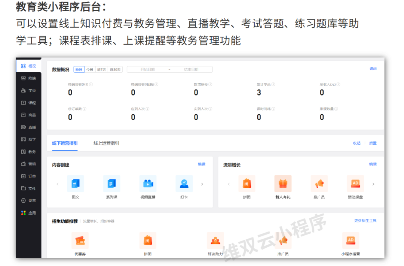This screenshot has height=266, width=404.
Task: Click the 结束日期 end date field
Action: [191, 69]
